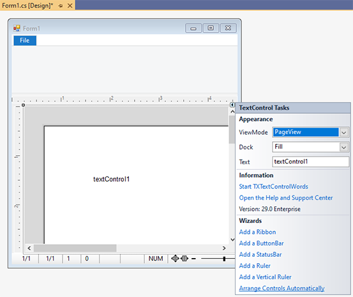Screen dimensions: 353x297
Task: Click the zoom out minus in status bar
Action: [x=193, y=259]
